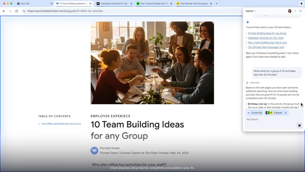This screenshot has height=172, width=305.
Task: Click the Current tab chip bookmark icon
Action: click(x=248, y=113)
